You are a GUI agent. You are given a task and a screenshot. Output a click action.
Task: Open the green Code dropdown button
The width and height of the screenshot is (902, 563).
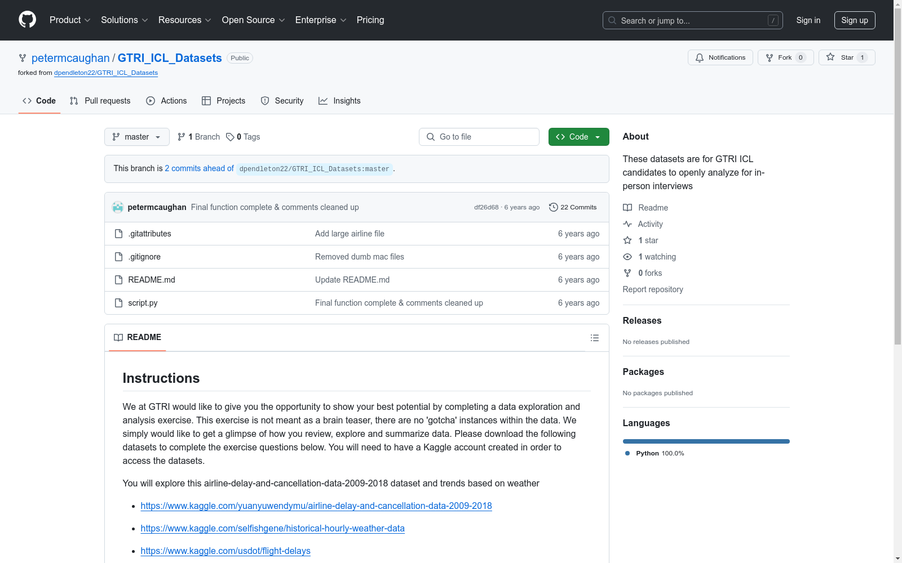click(x=579, y=137)
